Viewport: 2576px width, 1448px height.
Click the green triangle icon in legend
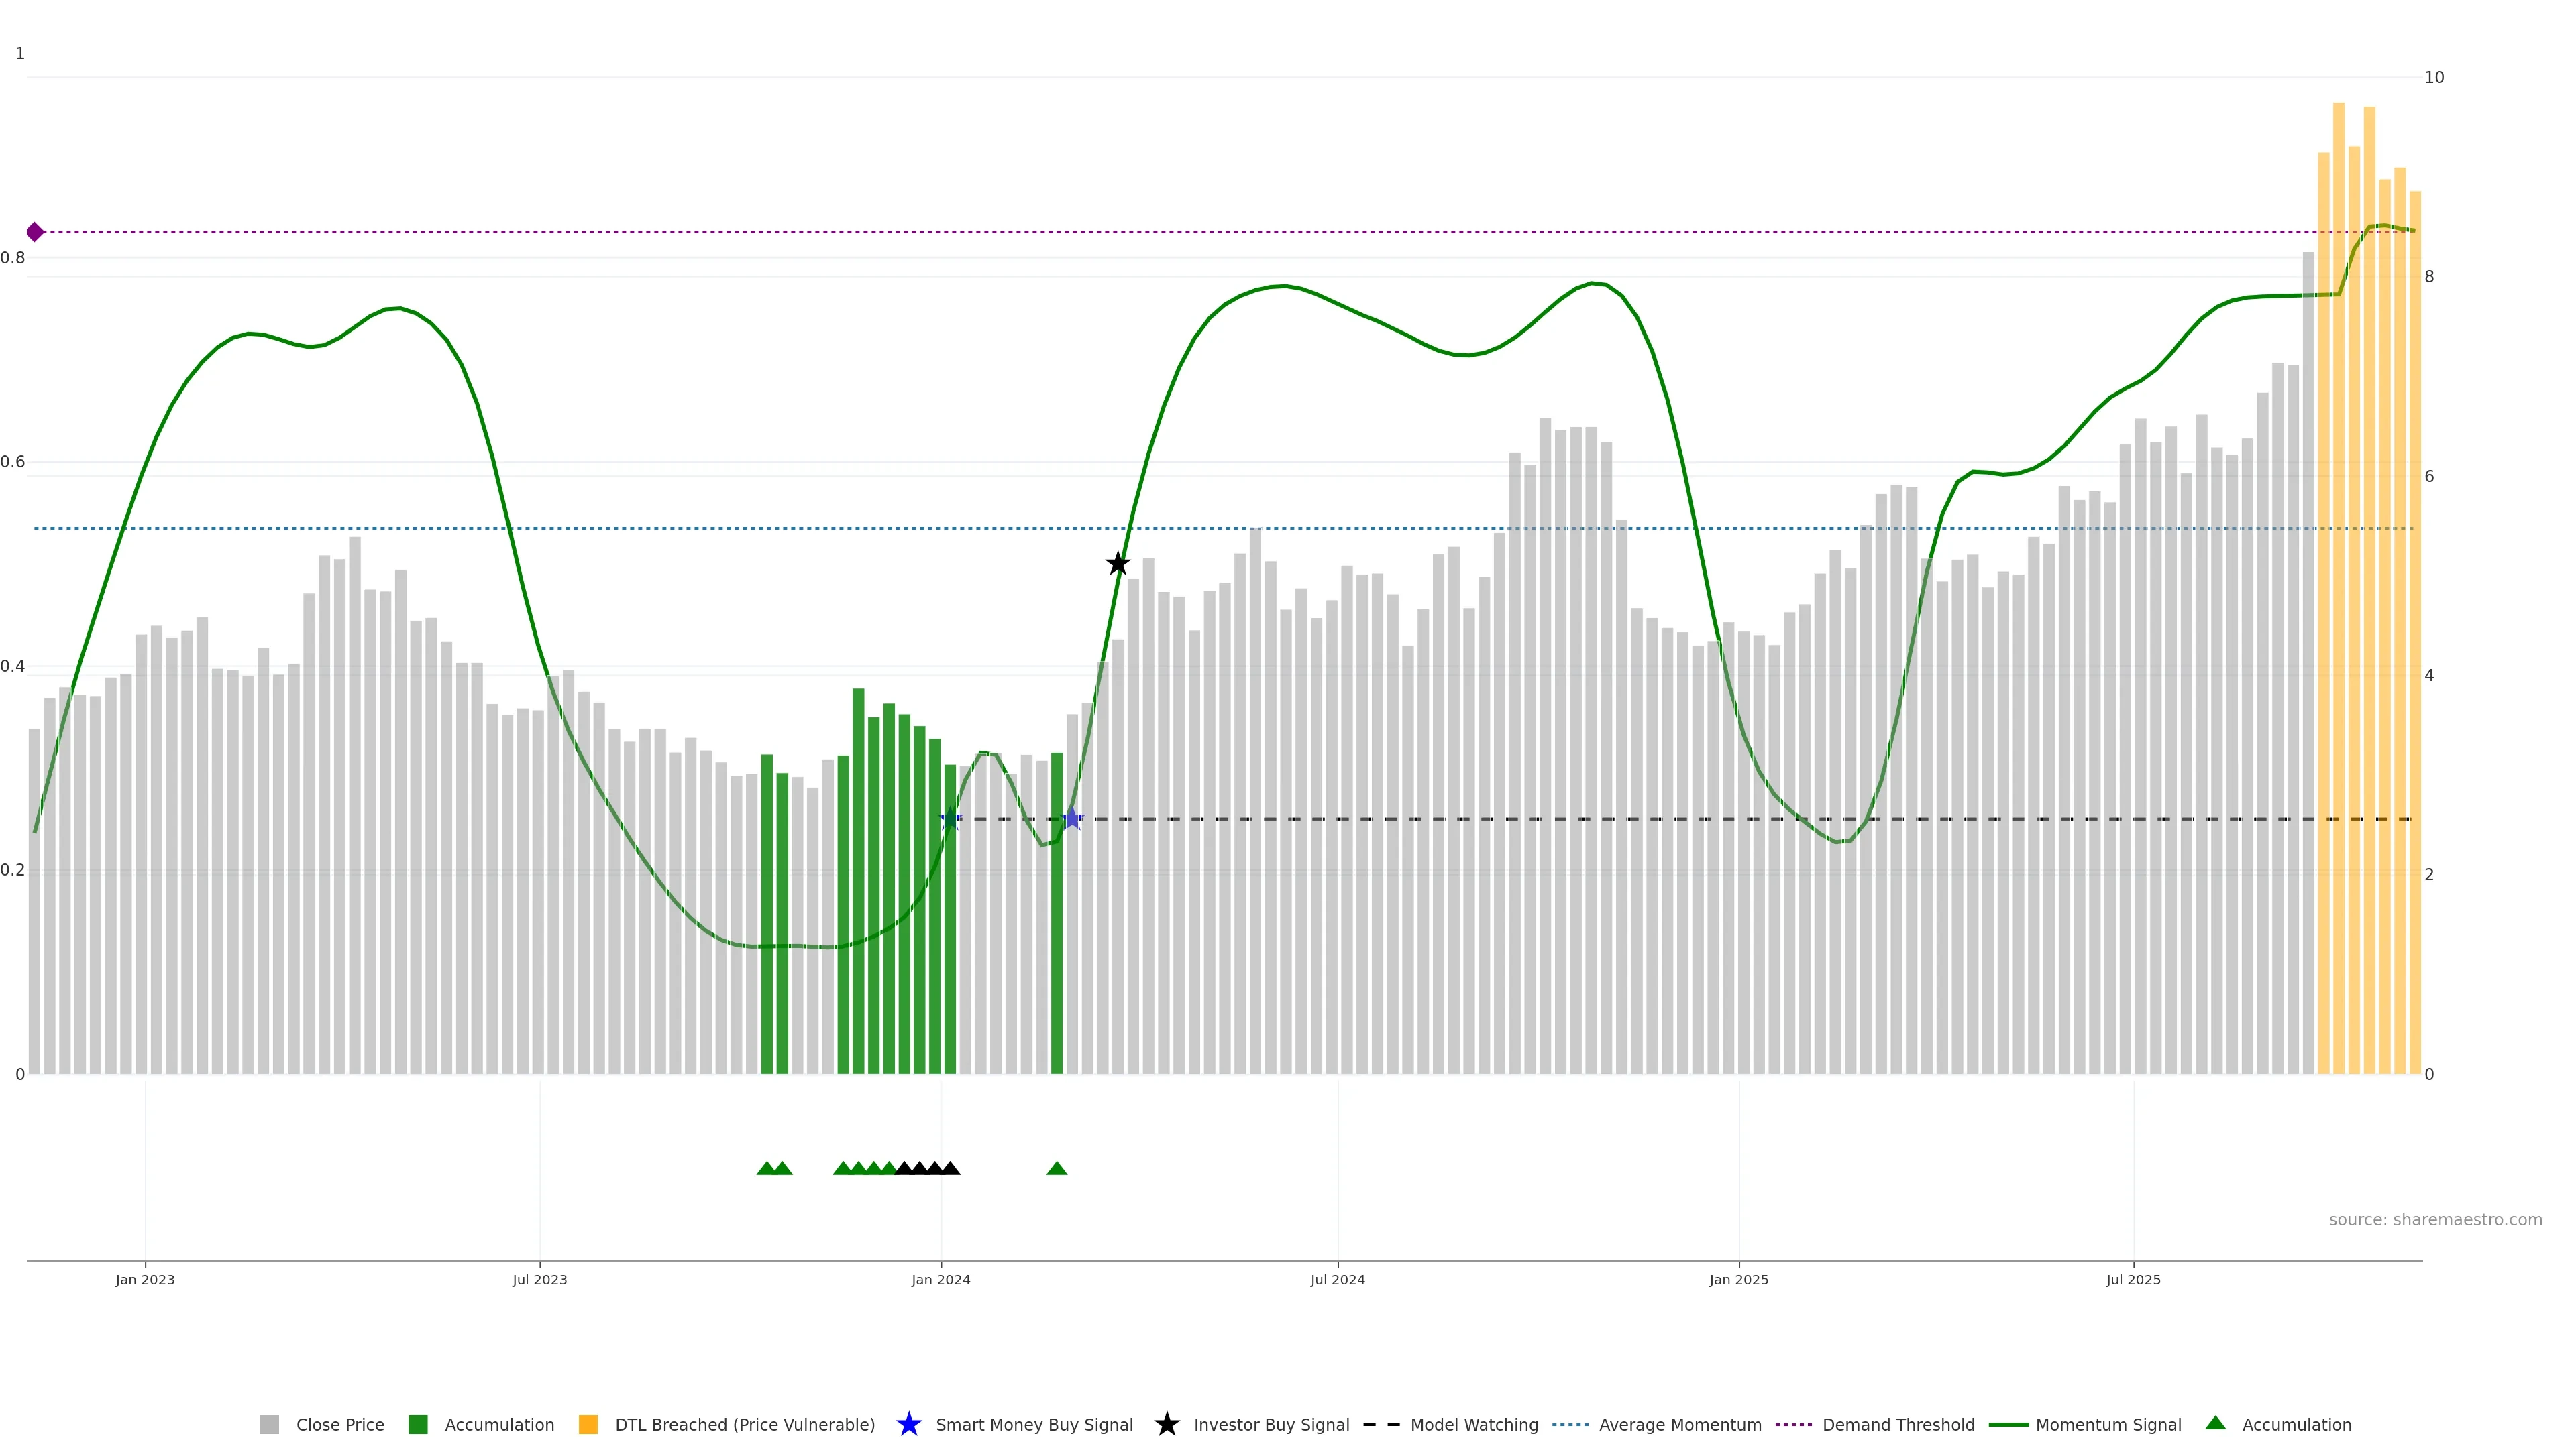[x=2216, y=1423]
